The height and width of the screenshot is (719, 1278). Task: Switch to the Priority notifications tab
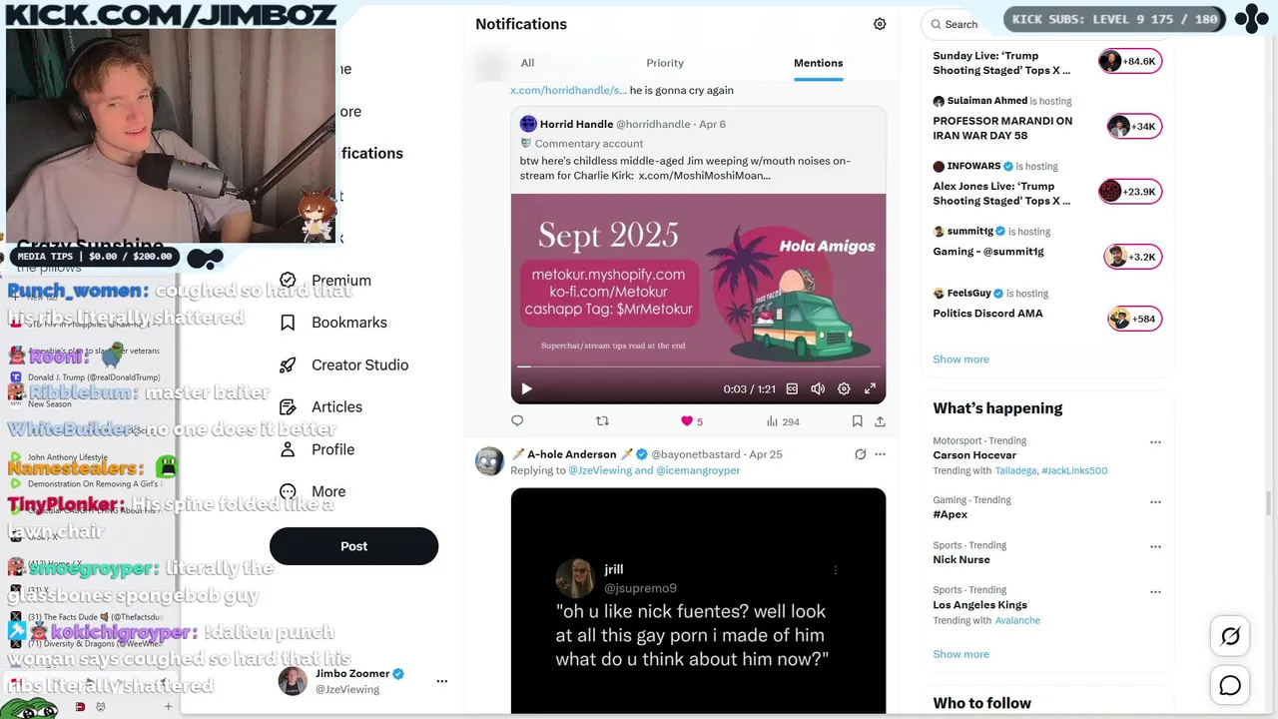tap(665, 63)
